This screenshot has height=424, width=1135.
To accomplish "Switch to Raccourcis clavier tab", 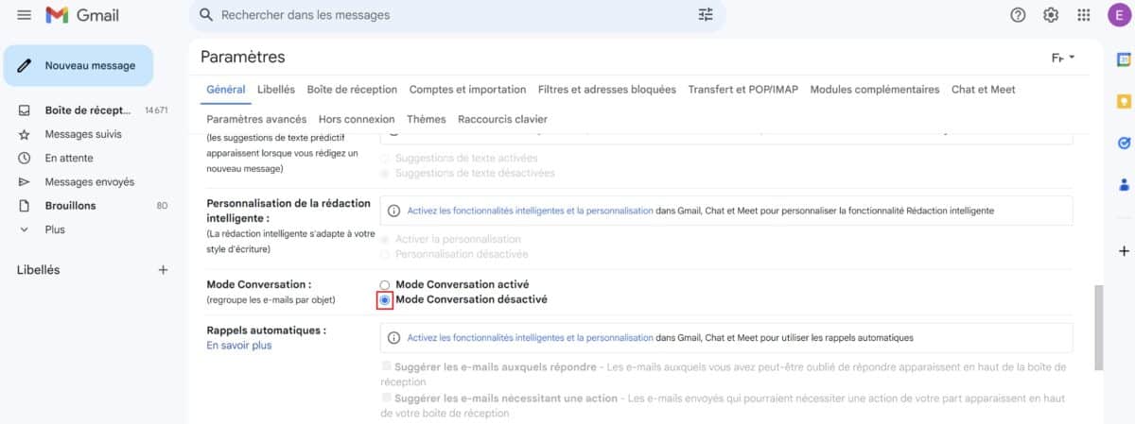I will tap(502, 120).
